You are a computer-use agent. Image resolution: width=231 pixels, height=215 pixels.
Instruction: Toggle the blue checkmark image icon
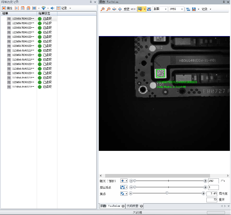click(149, 9)
